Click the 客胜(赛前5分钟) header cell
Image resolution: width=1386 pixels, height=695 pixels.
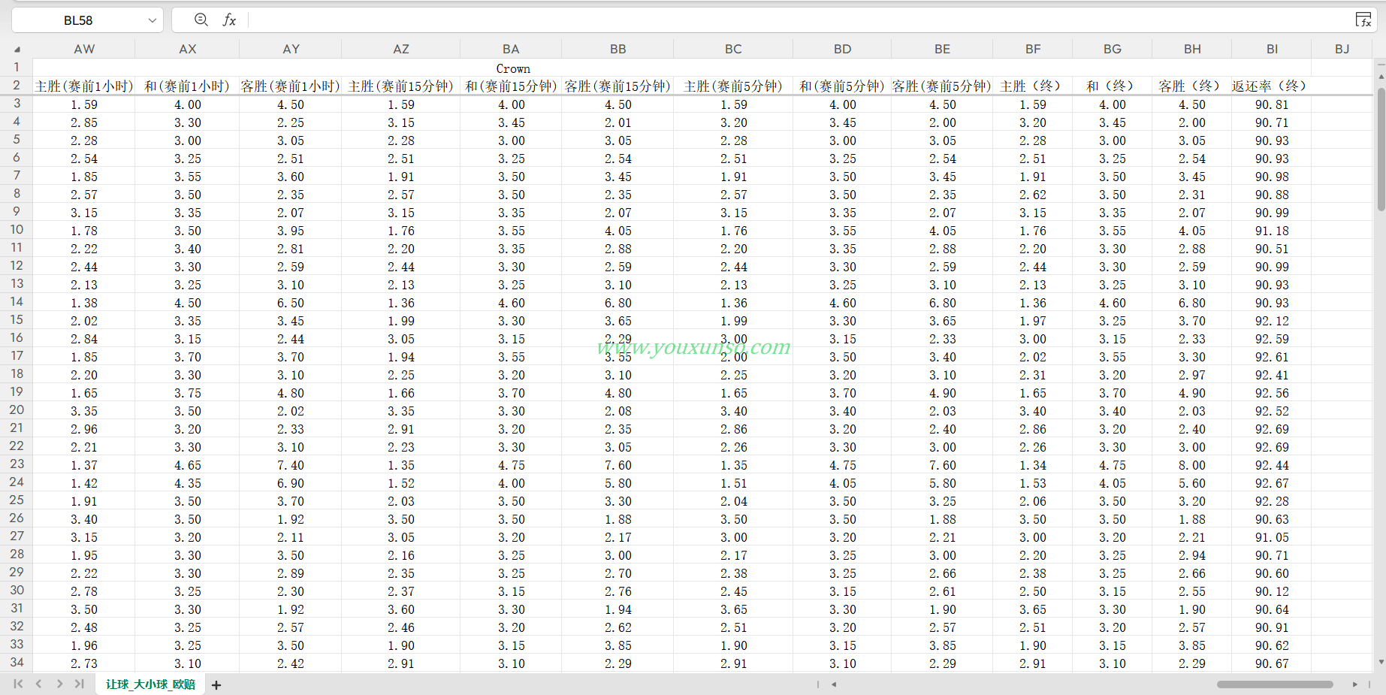pyautogui.click(x=942, y=86)
